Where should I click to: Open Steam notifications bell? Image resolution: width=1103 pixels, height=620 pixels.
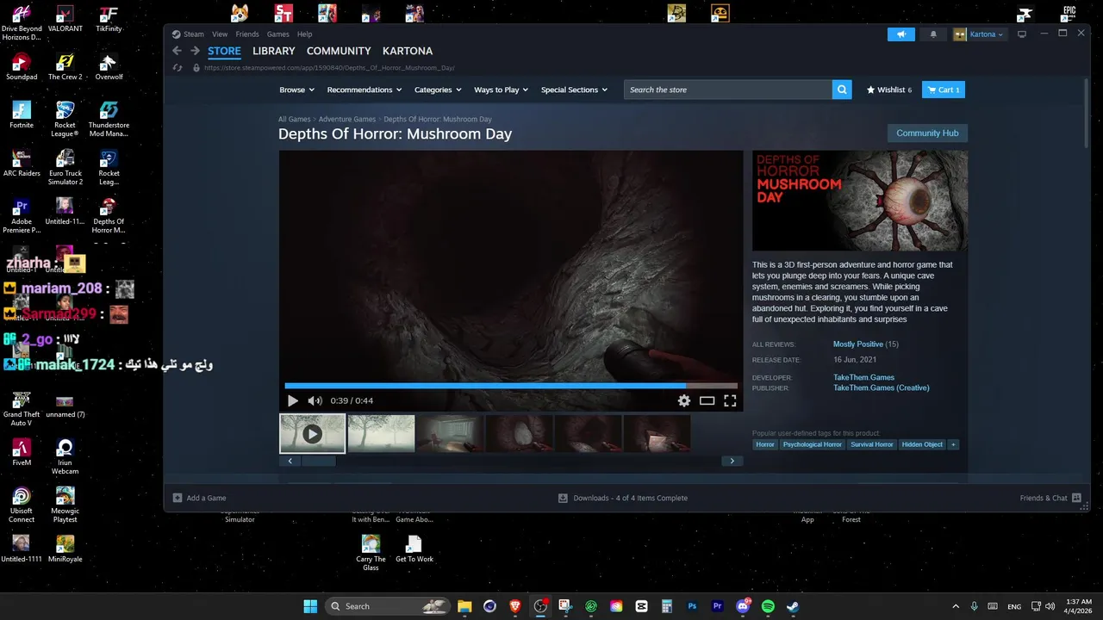tap(933, 34)
